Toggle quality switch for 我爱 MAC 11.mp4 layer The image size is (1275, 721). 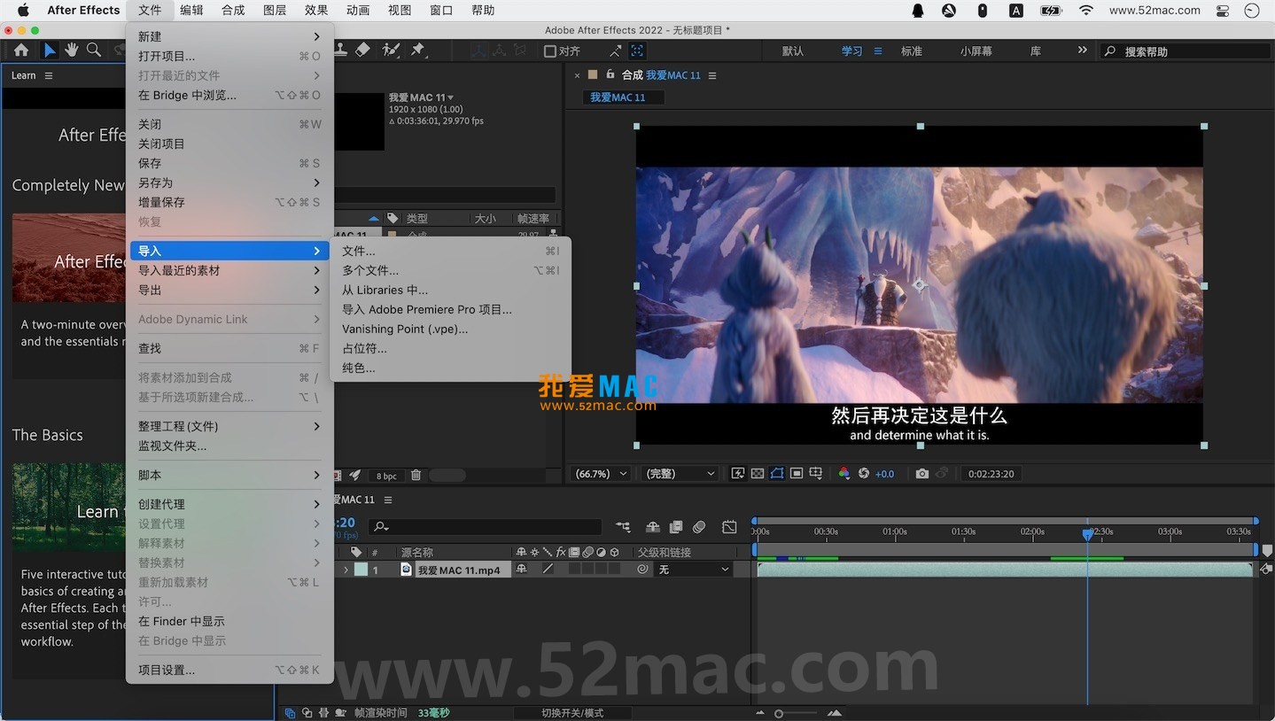coord(548,570)
